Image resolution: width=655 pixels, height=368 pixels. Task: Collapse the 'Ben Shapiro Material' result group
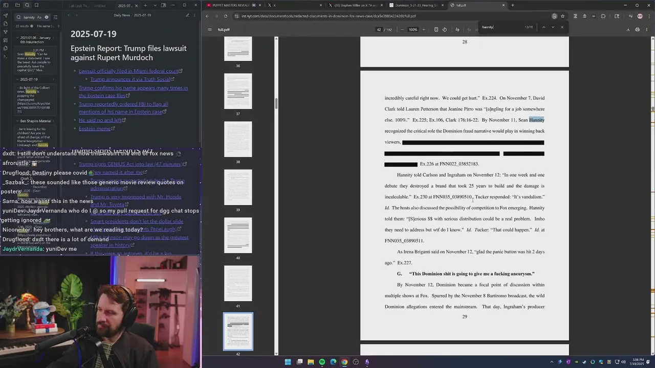coord(18,121)
